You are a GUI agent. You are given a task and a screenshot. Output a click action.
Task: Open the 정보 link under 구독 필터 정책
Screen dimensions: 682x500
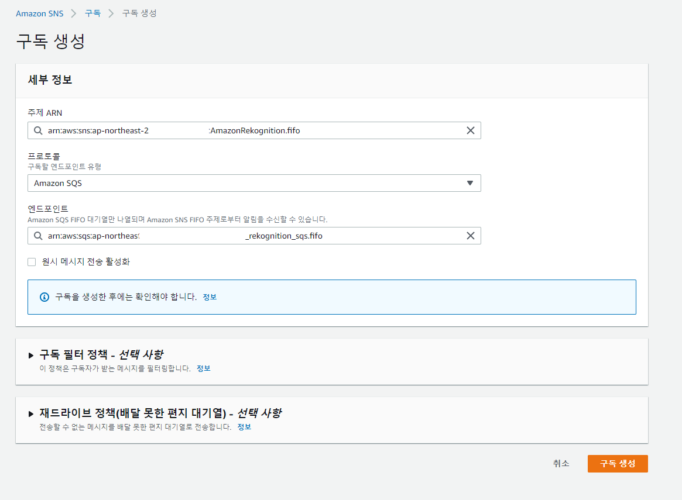pyautogui.click(x=204, y=368)
